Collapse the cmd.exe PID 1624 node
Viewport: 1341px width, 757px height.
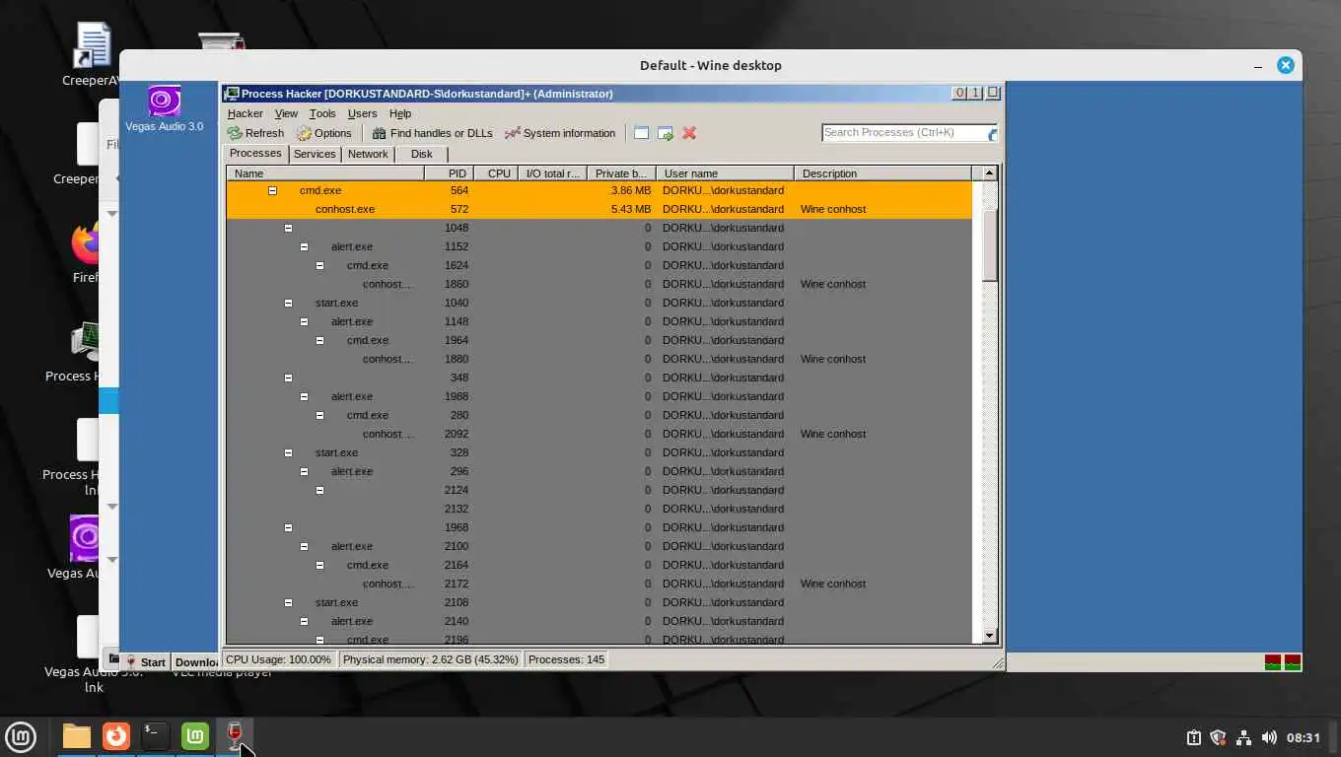319,265
